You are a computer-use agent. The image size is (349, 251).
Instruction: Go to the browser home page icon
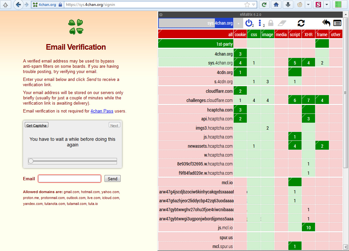(x=276, y=5)
